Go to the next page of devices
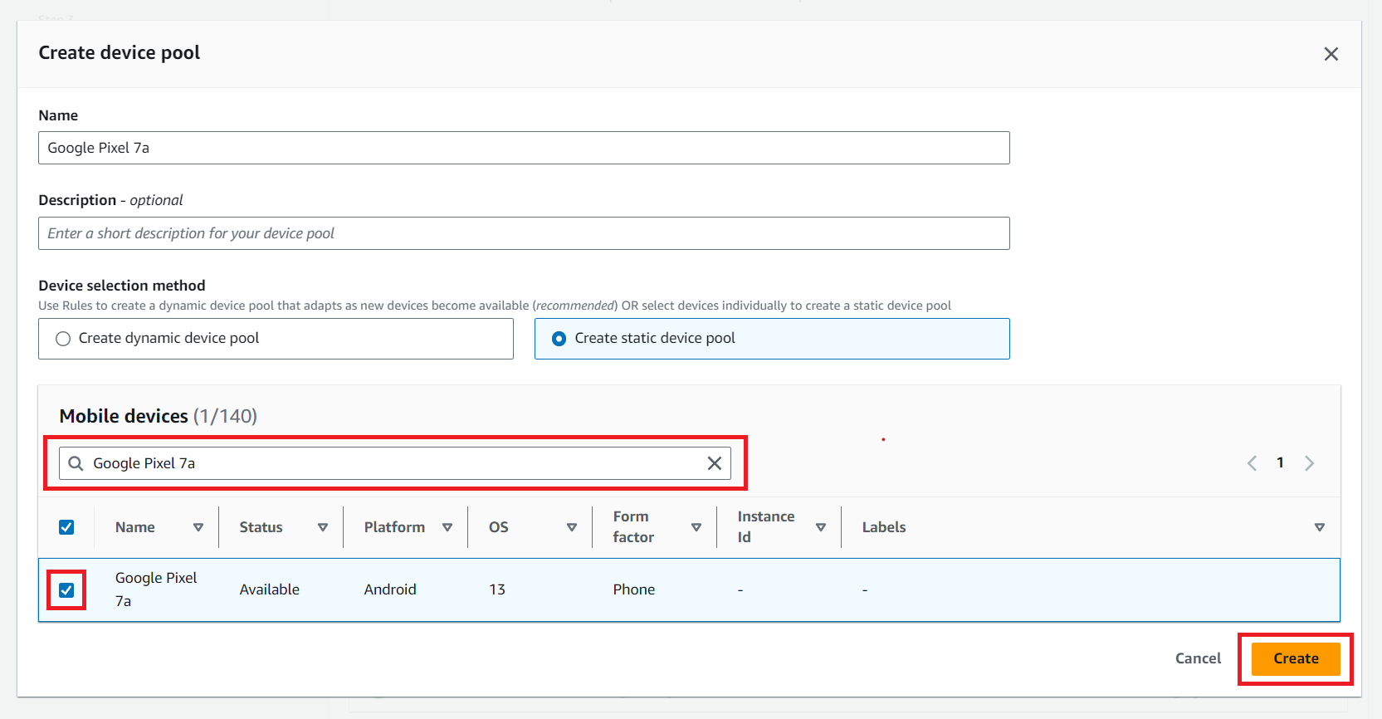Screen dimensions: 1382x719 coord(1309,463)
